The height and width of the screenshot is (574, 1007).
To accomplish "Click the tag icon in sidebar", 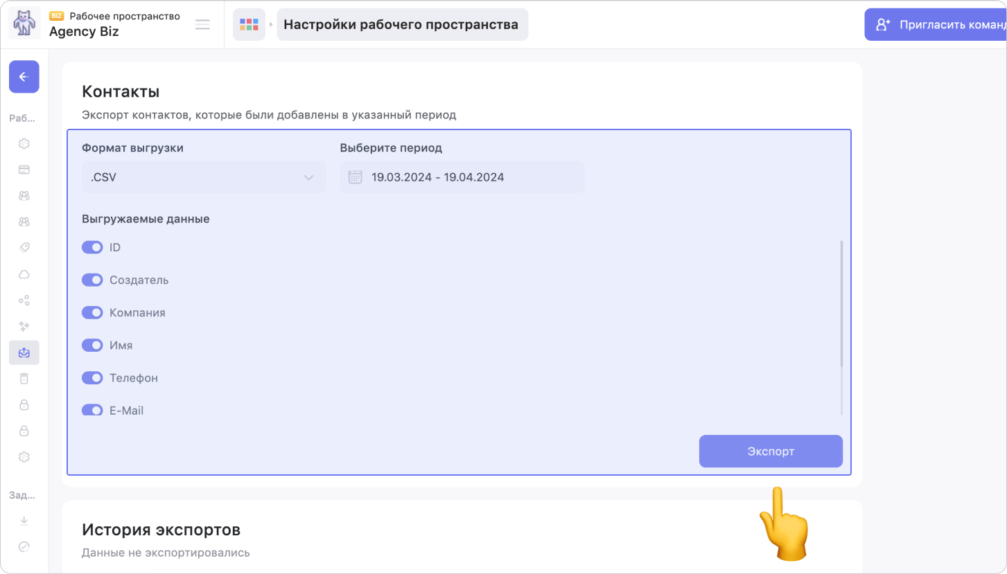I will tap(24, 248).
